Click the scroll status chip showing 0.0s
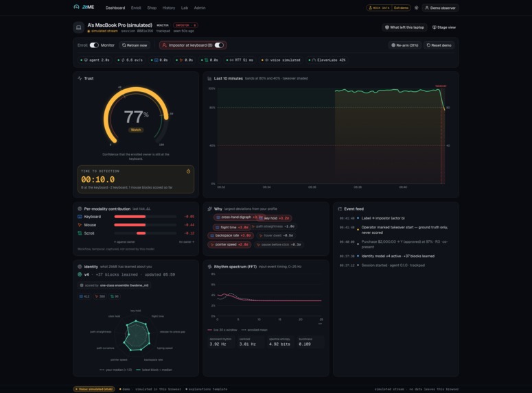Viewport: 532px width, 393px height. coord(209,60)
